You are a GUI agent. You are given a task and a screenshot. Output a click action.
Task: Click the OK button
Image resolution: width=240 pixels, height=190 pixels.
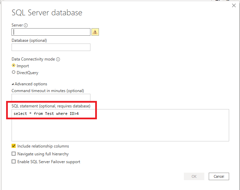tap(194, 176)
